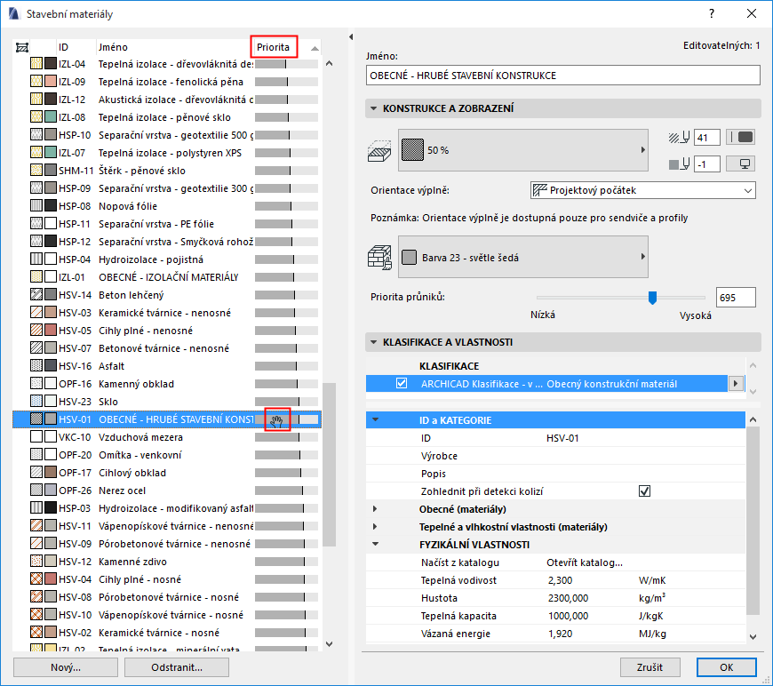Click properties panel scroll down arrow
773x686 pixels.
click(x=753, y=637)
